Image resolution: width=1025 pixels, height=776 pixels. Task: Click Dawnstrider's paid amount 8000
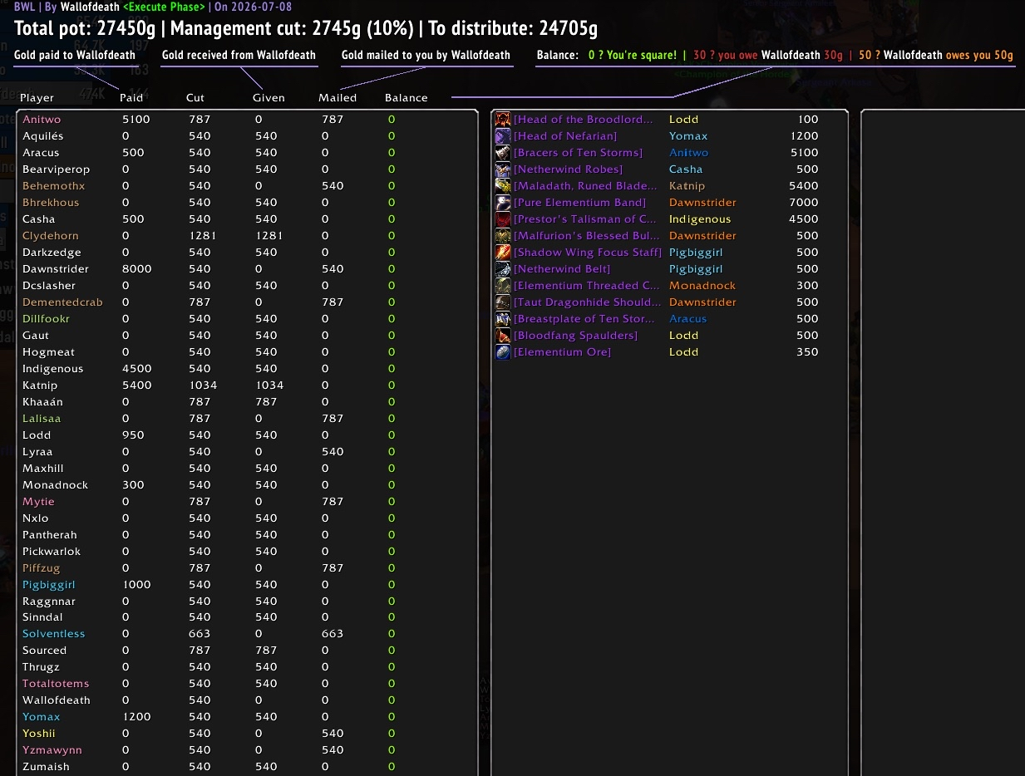coord(136,269)
